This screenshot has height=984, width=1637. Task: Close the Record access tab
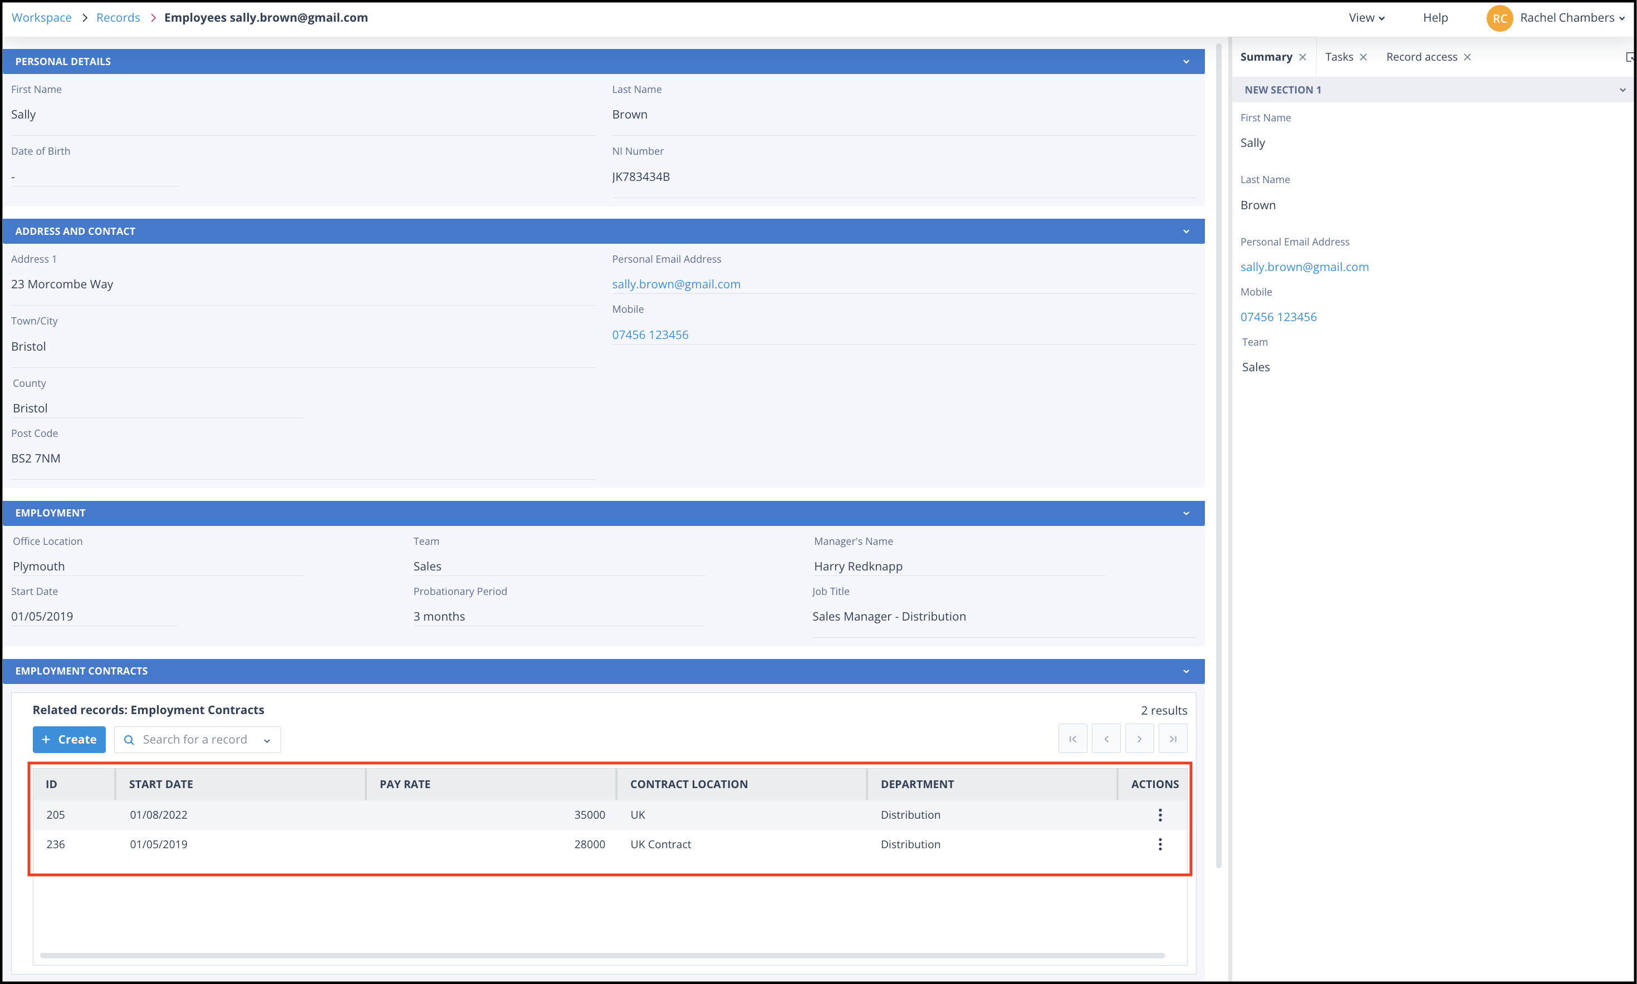tap(1467, 57)
